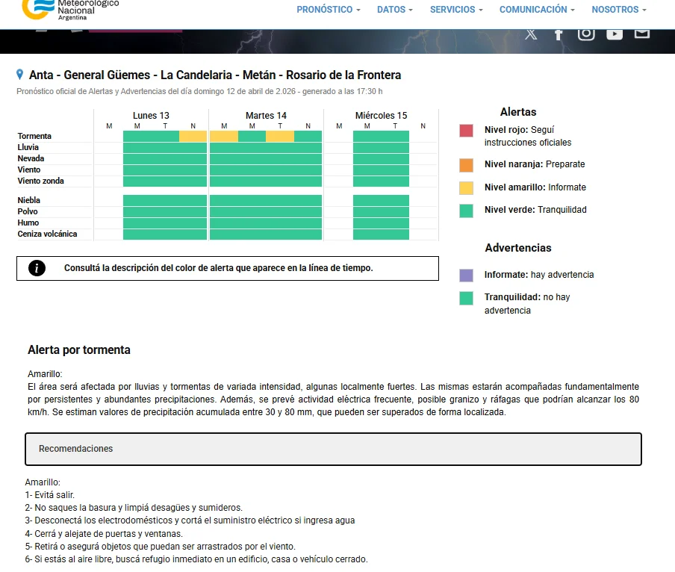The width and height of the screenshot is (675, 572).
Task: Open the COMUNICACIÓN menu
Action: coord(537,10)
